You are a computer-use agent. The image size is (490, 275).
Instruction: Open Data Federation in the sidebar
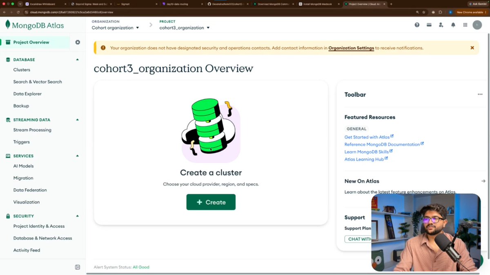coord(30,190)
